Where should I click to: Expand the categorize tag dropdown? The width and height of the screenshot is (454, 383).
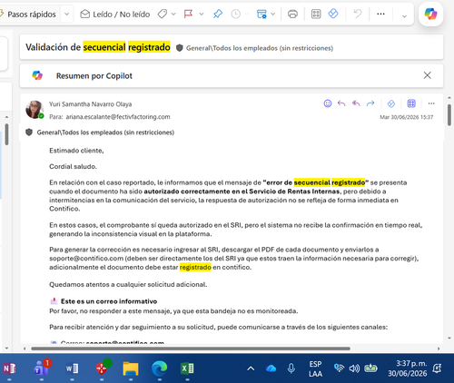click(x=173, y=14)
